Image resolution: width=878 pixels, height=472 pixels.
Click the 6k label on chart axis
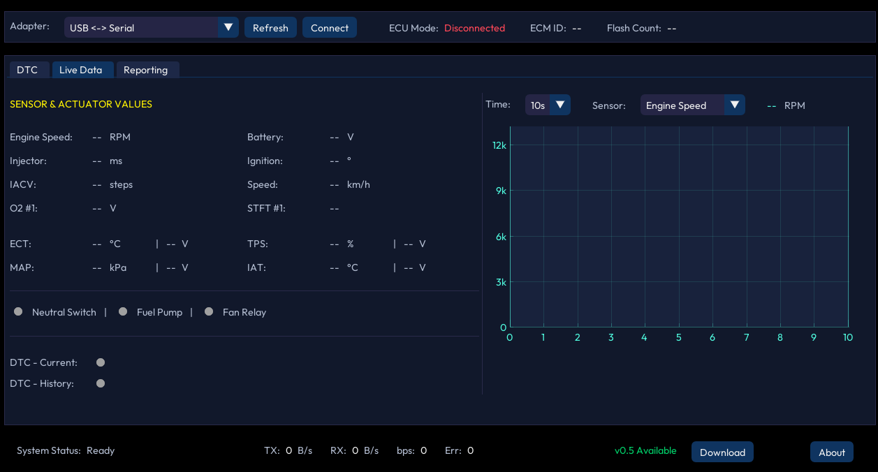[x=501, y=237]
